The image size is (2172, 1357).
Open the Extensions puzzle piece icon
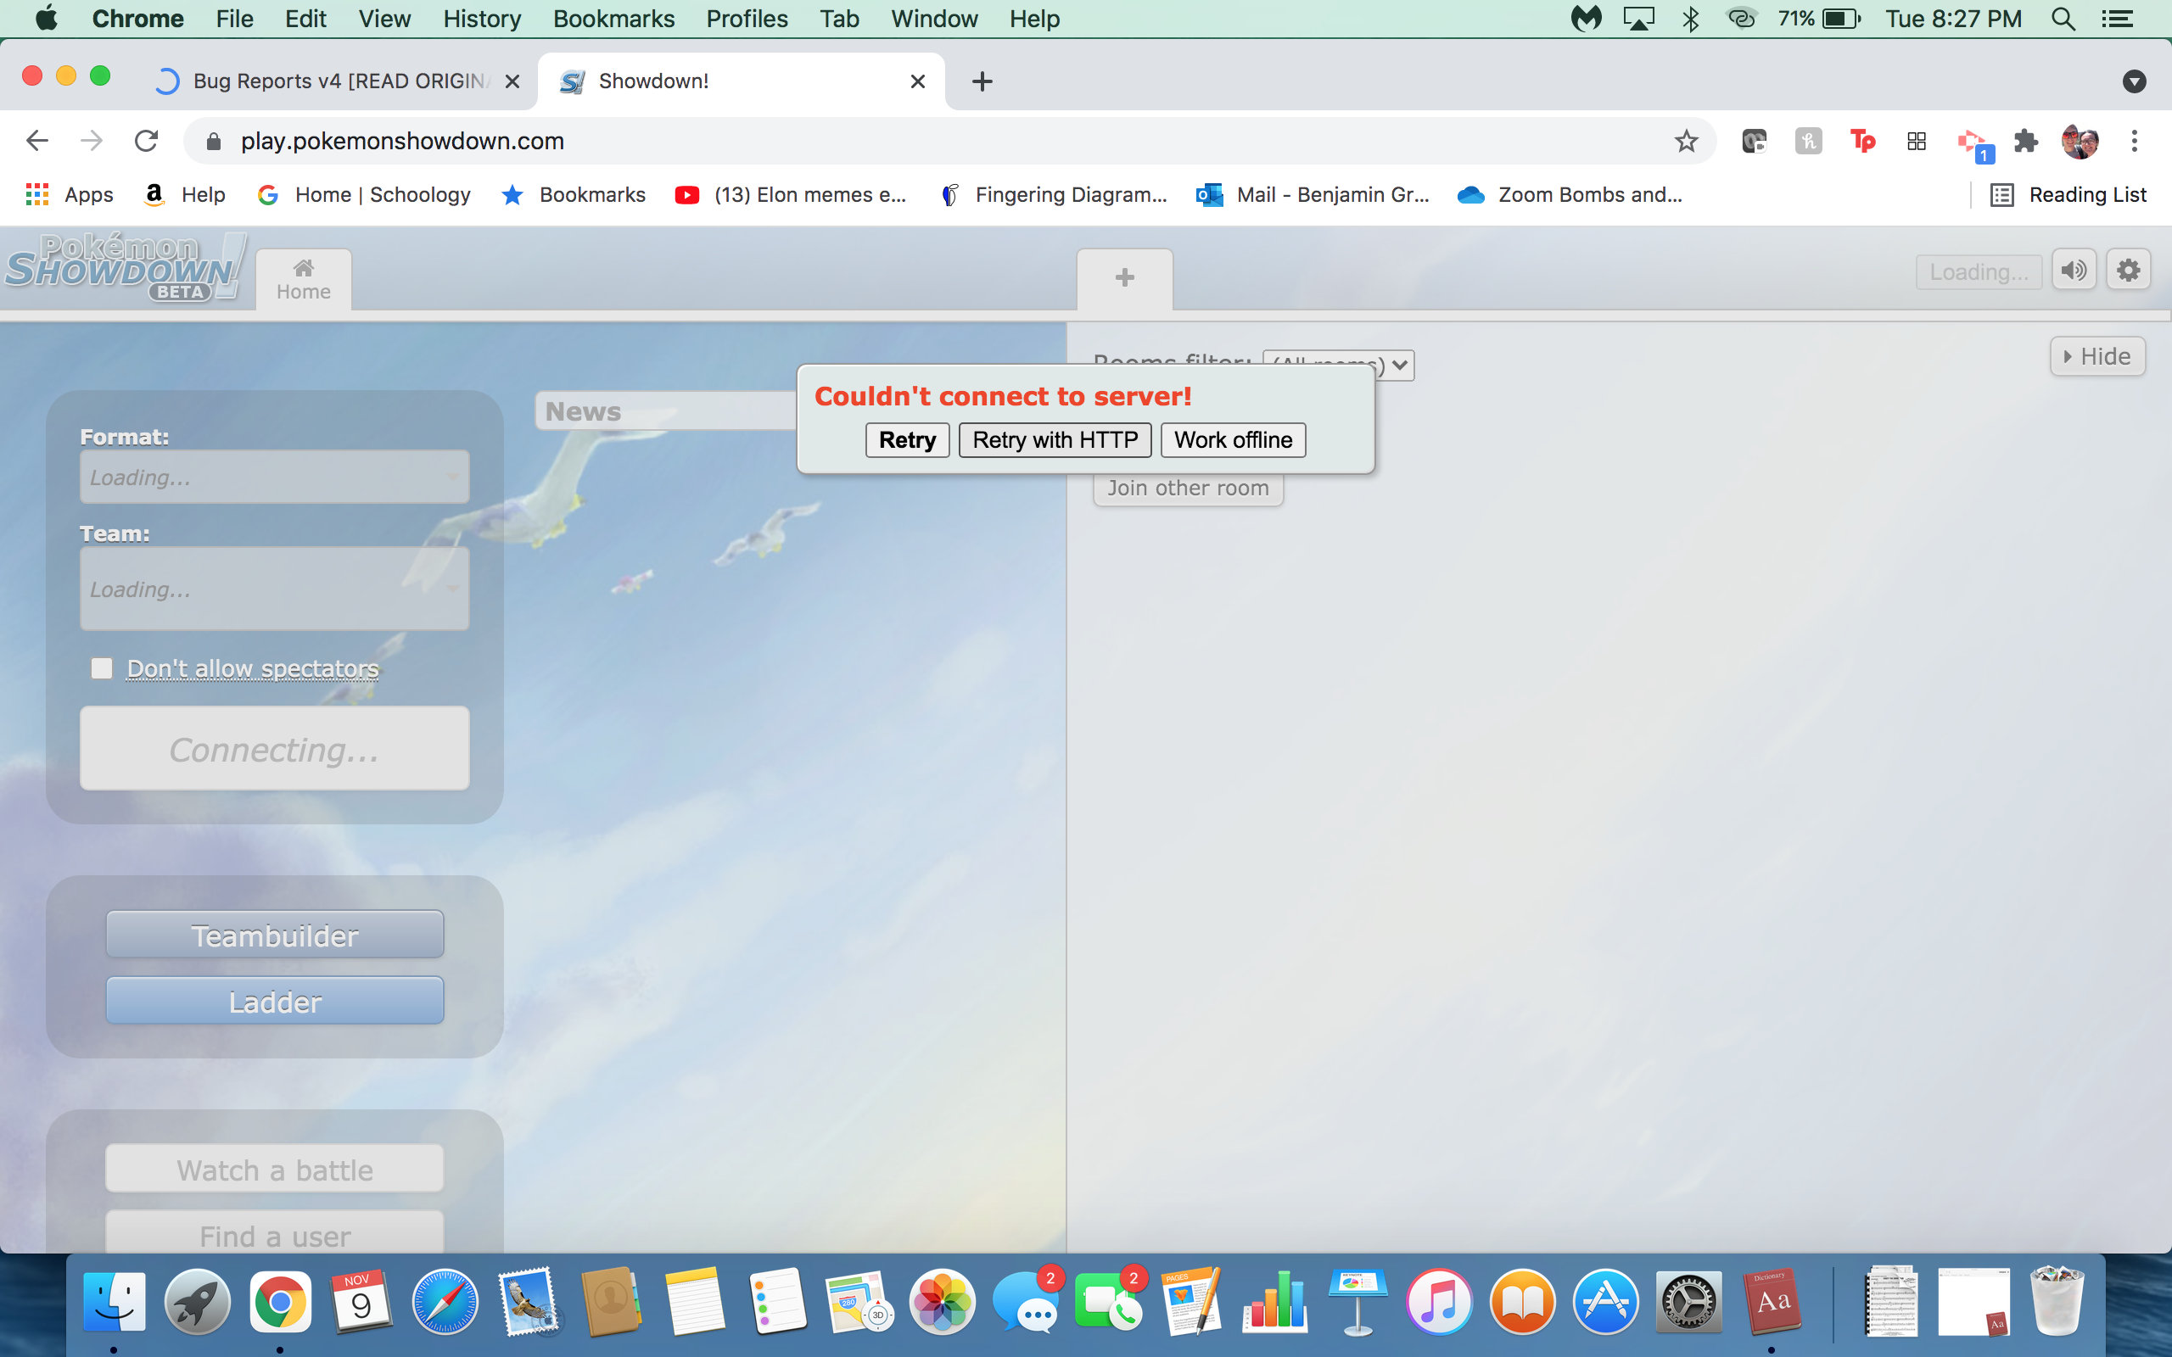(x=2026, y=141)
